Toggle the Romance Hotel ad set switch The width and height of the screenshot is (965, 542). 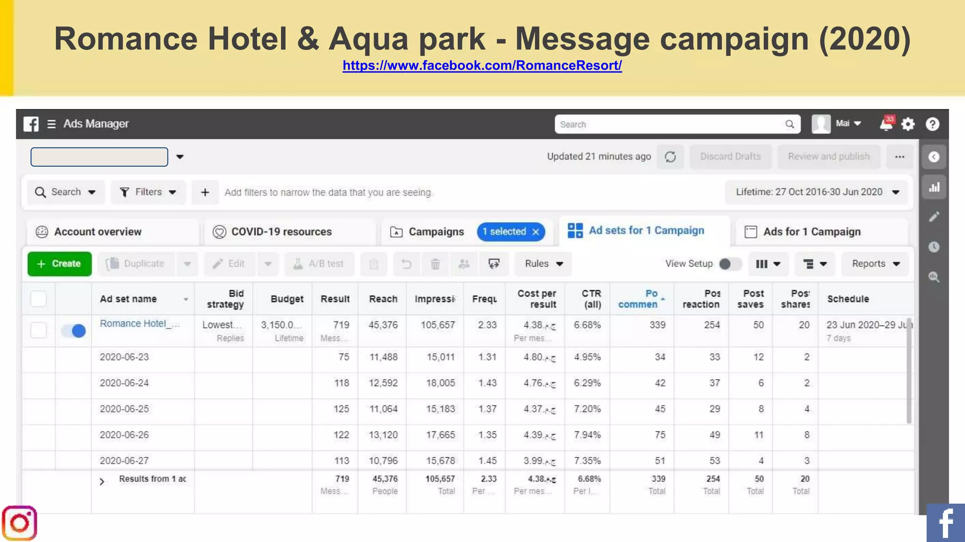pos(74,331)
